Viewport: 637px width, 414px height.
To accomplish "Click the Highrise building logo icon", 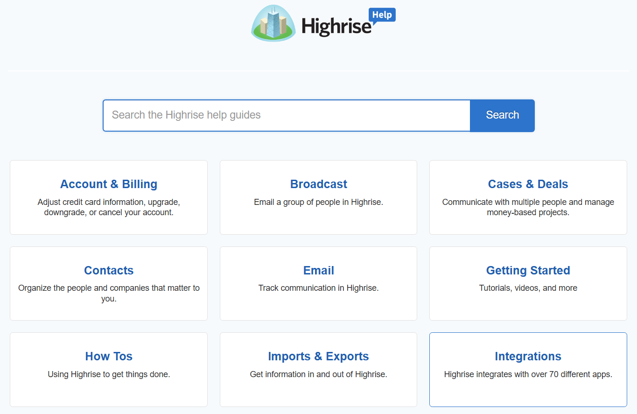I will coord(273,23).
